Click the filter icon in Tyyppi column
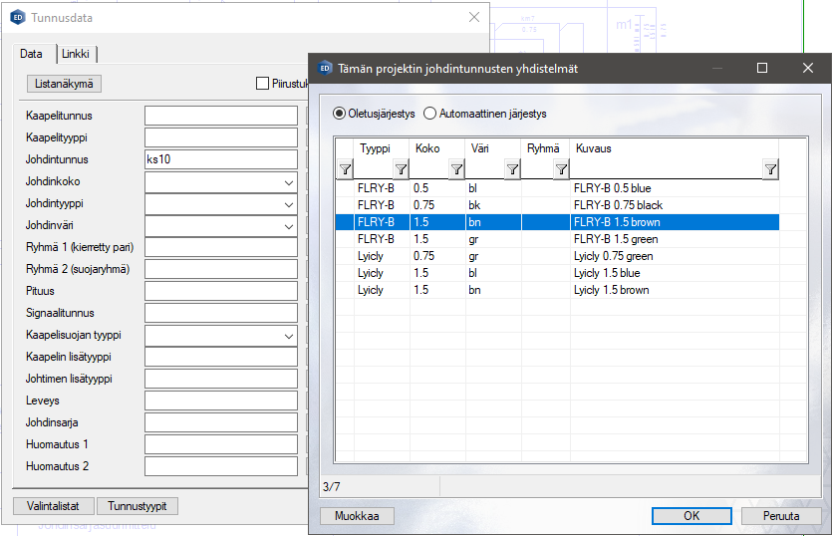This screenshot has height=536, width=832. tap(401, 169)
